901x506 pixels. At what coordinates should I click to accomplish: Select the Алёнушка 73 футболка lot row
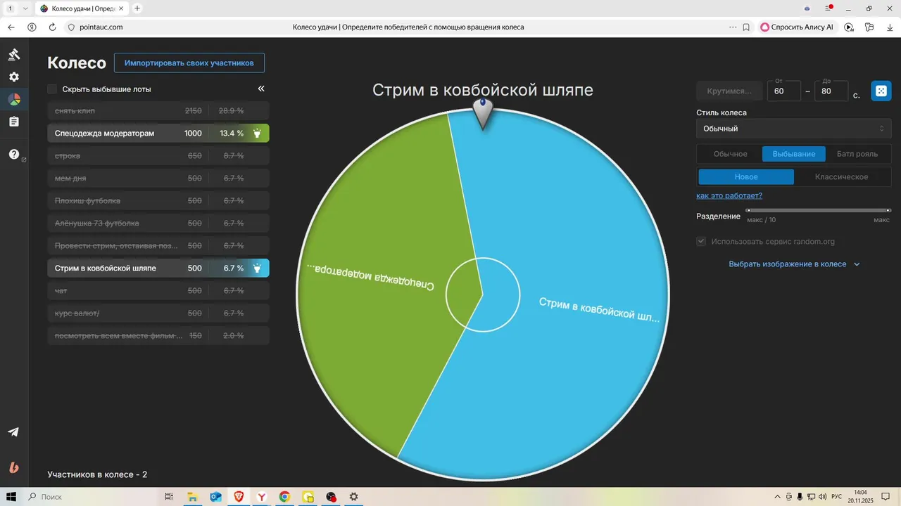pos(158,223)
